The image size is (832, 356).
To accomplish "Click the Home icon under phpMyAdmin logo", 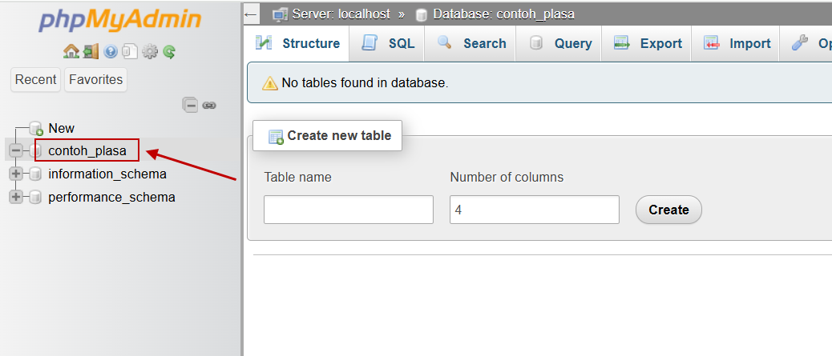I will (71, 51).
